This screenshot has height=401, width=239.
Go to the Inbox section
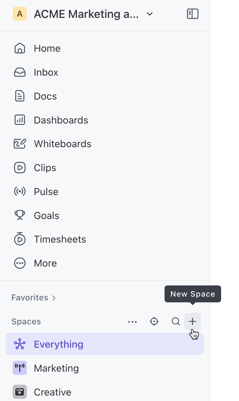point(46,72)
